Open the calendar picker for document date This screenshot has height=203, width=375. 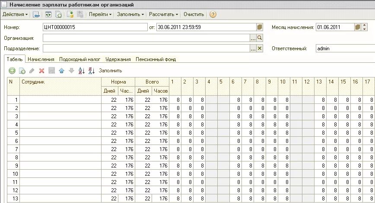tap(260, 27)
